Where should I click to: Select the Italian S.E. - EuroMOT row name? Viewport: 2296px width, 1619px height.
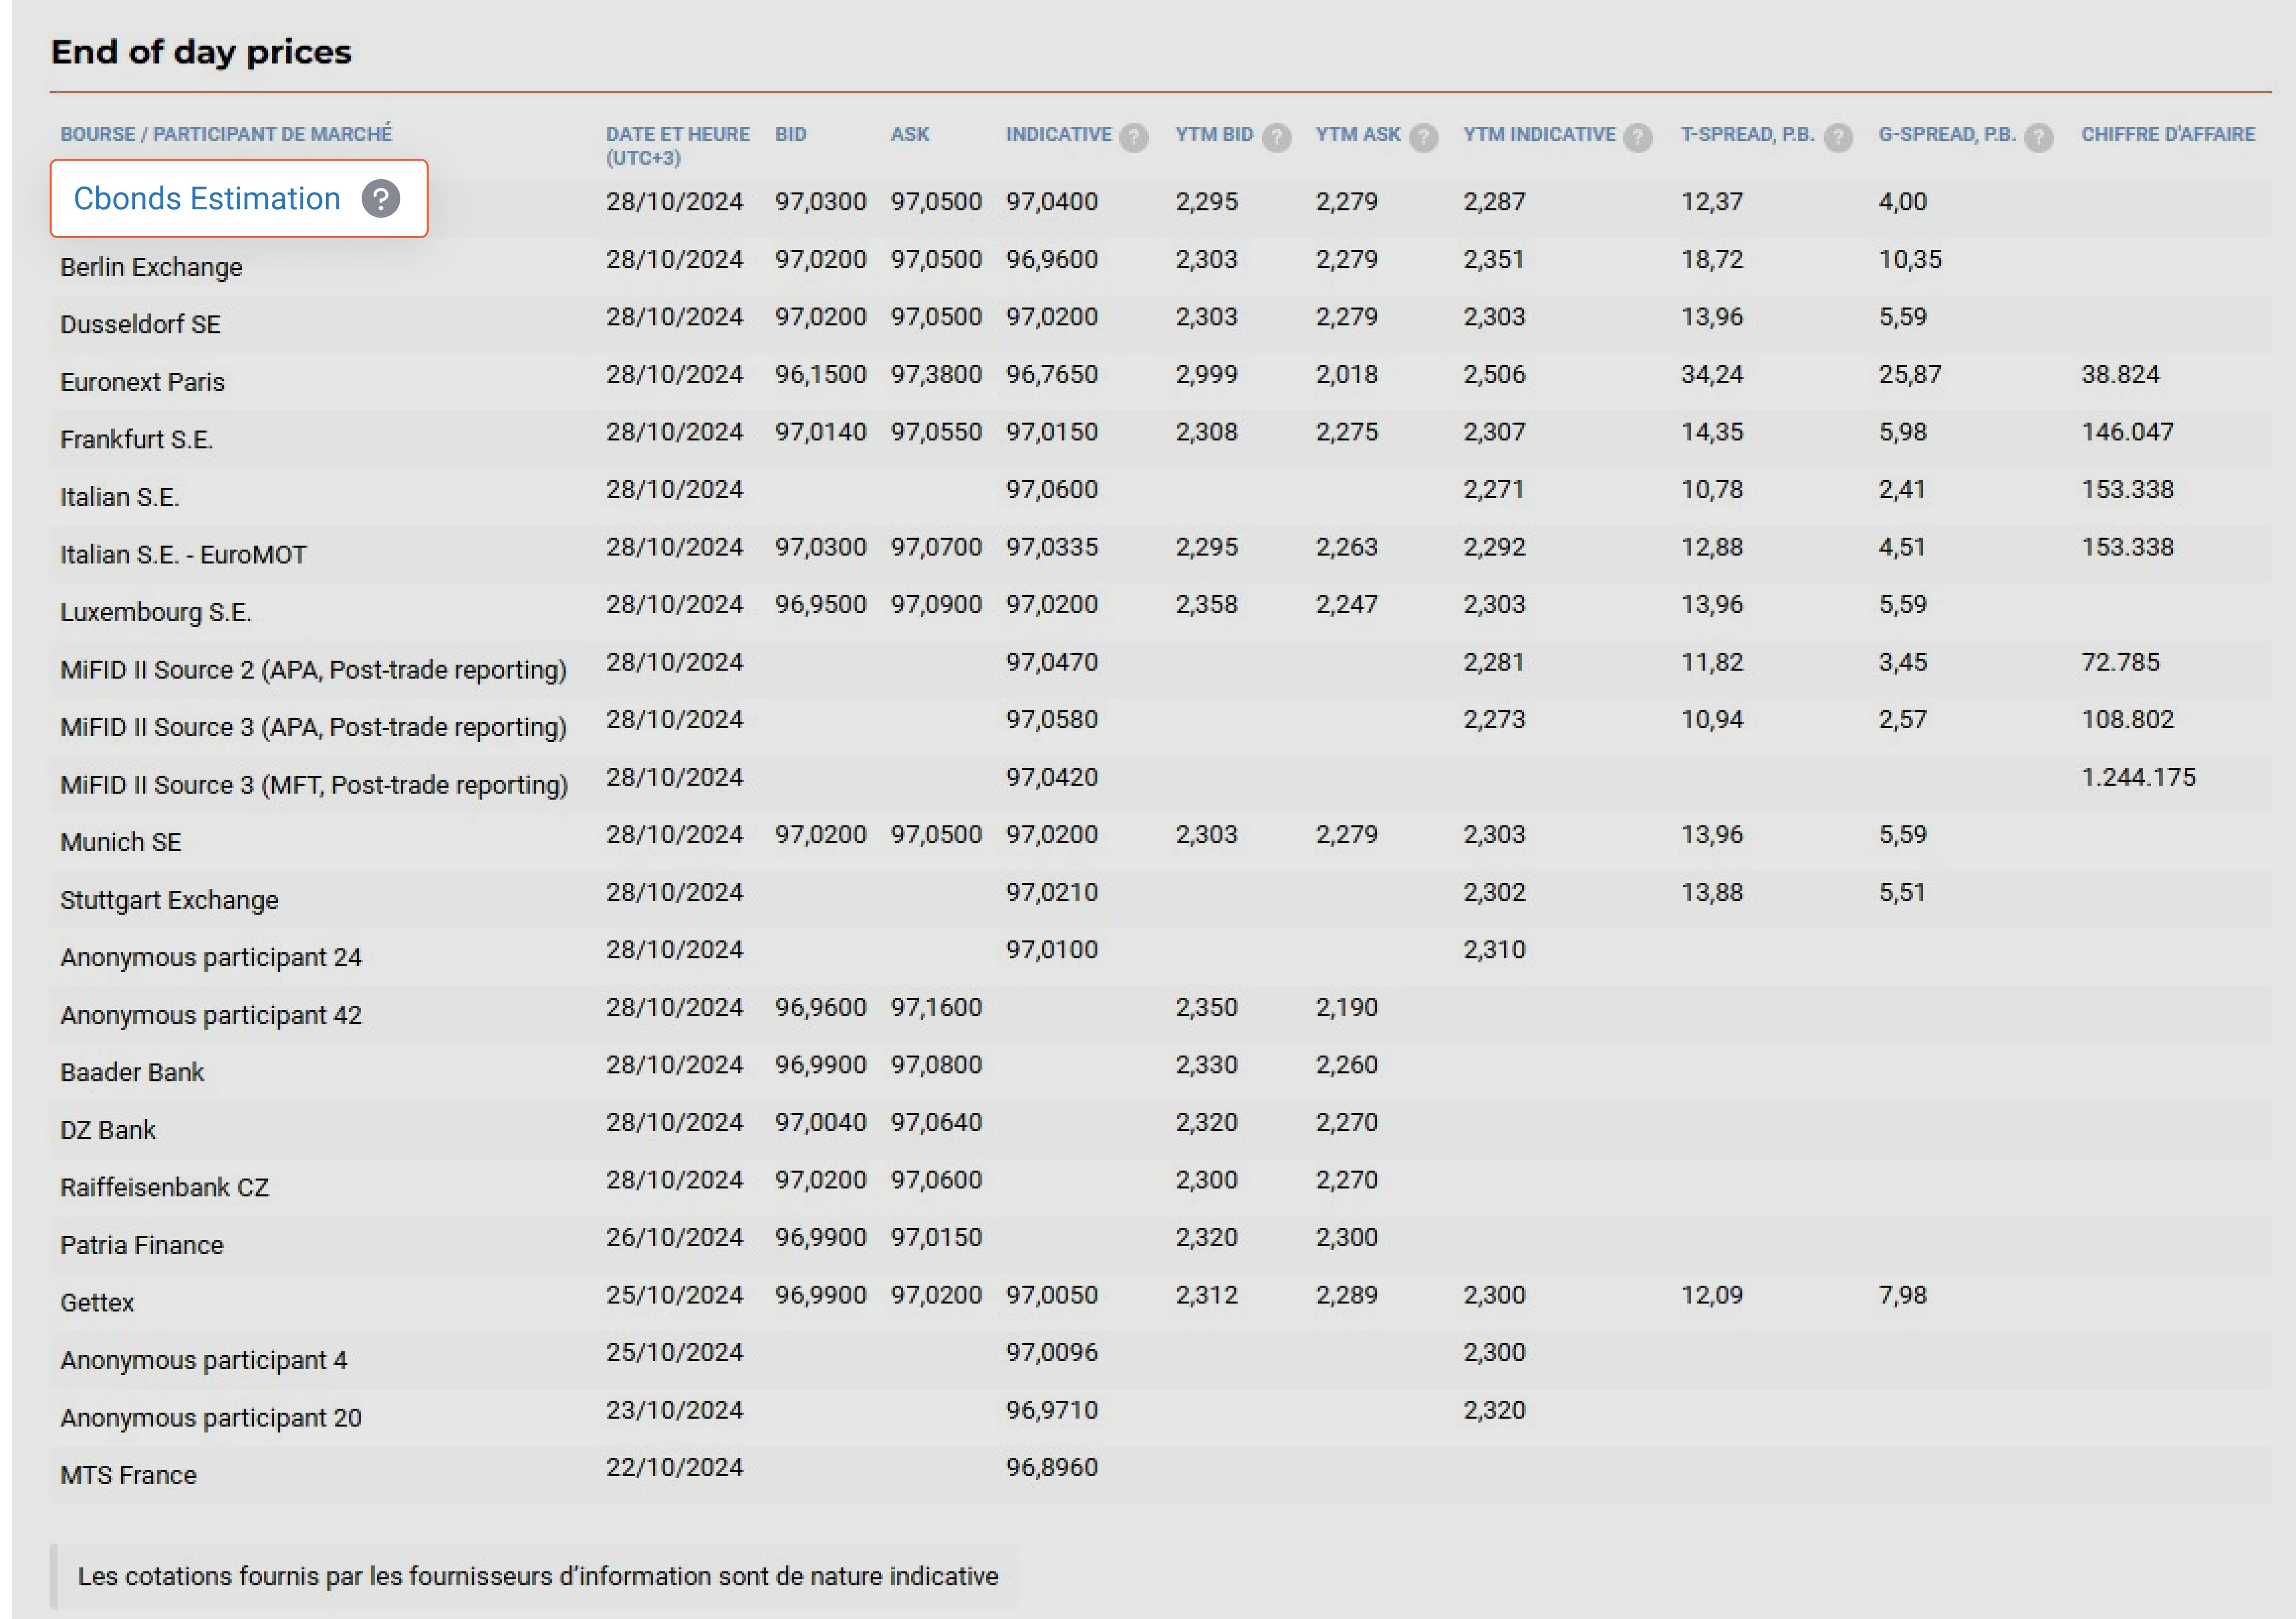click(x=183, y=554)
